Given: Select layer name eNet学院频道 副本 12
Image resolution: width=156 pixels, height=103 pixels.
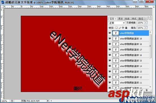Looking at the screenshot, I should coord(131,77).
